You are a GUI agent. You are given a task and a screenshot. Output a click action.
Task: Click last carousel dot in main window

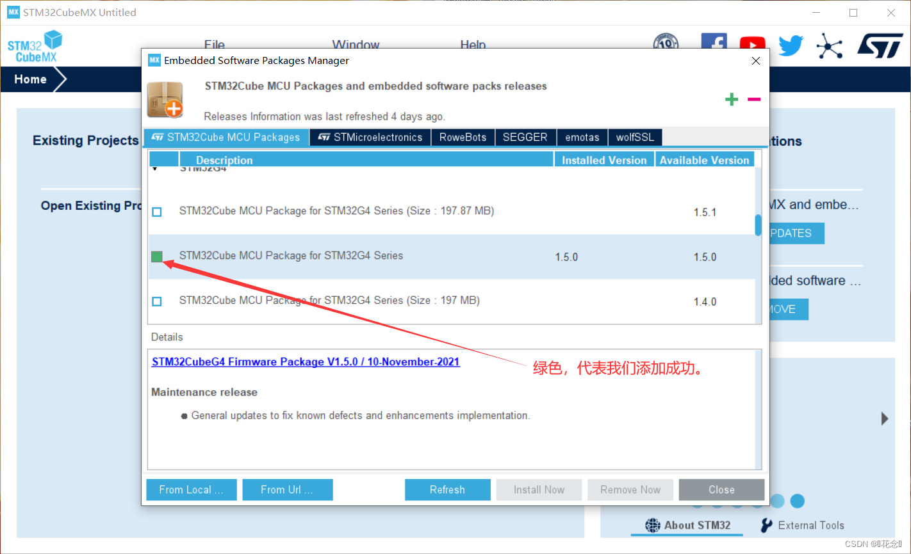[798, 501]
